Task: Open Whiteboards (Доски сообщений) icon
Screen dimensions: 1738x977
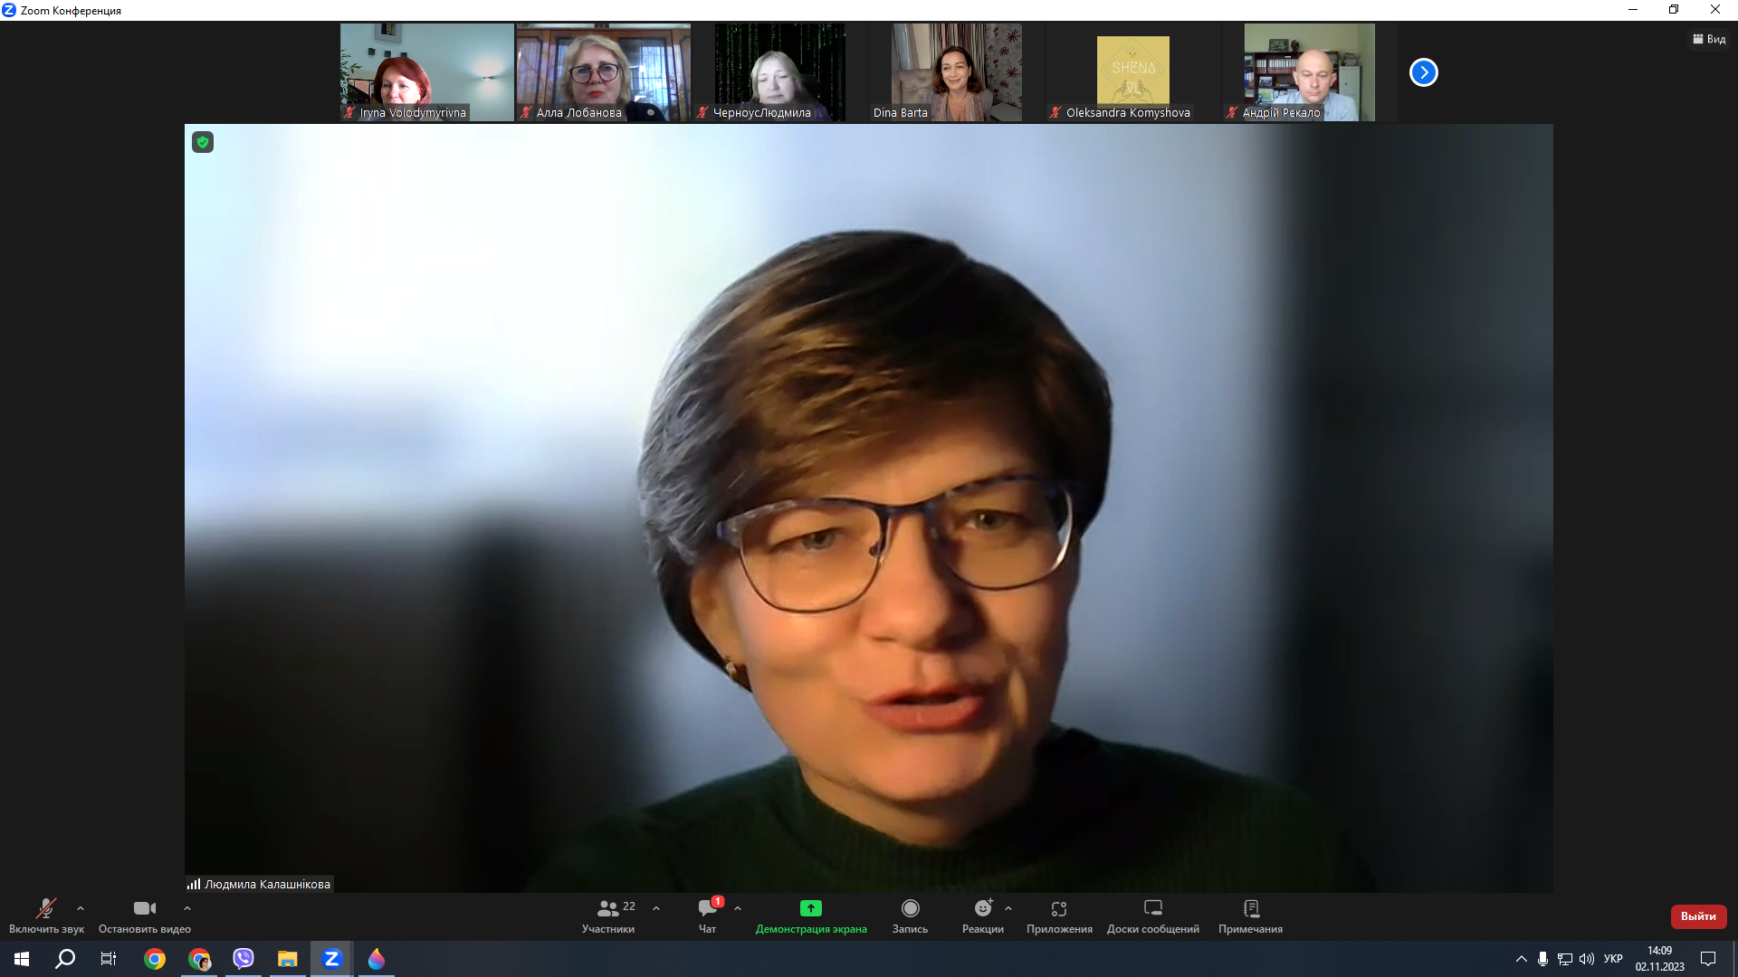Action: (1152, 908)
